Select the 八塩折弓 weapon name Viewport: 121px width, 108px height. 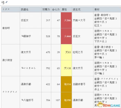tap(28, 100)
